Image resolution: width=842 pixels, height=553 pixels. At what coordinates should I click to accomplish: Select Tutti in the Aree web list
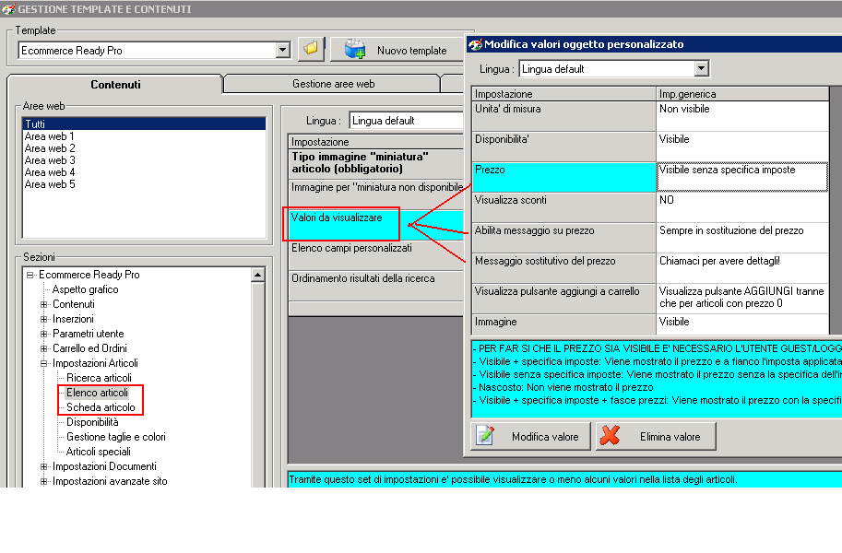click(144, 124)
